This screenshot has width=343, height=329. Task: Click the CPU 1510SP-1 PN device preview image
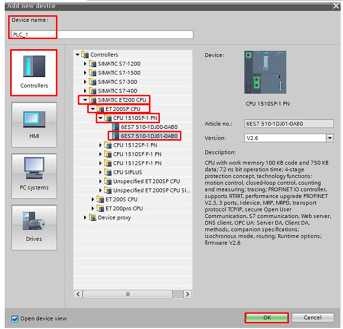click(x=265, y=73)
